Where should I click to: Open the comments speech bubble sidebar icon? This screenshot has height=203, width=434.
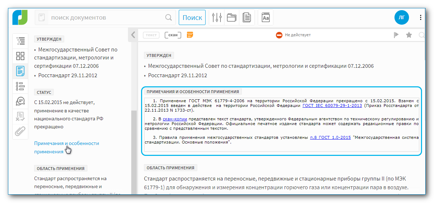tap(20, 101)
